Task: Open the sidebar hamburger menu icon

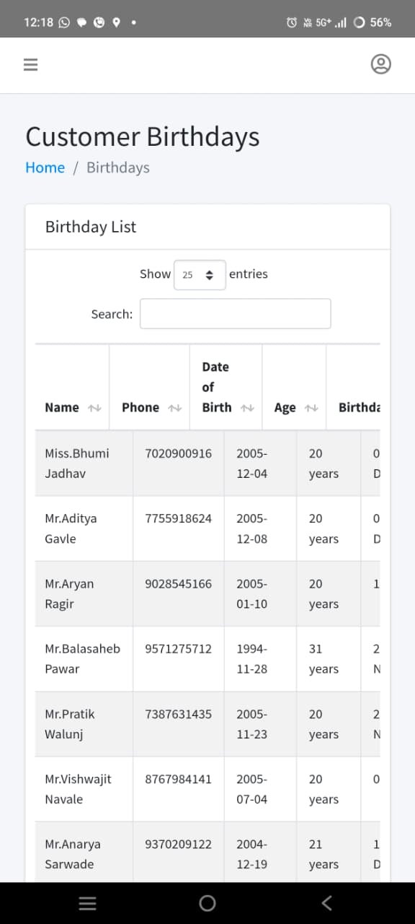Action: click(x=30, y=64)
